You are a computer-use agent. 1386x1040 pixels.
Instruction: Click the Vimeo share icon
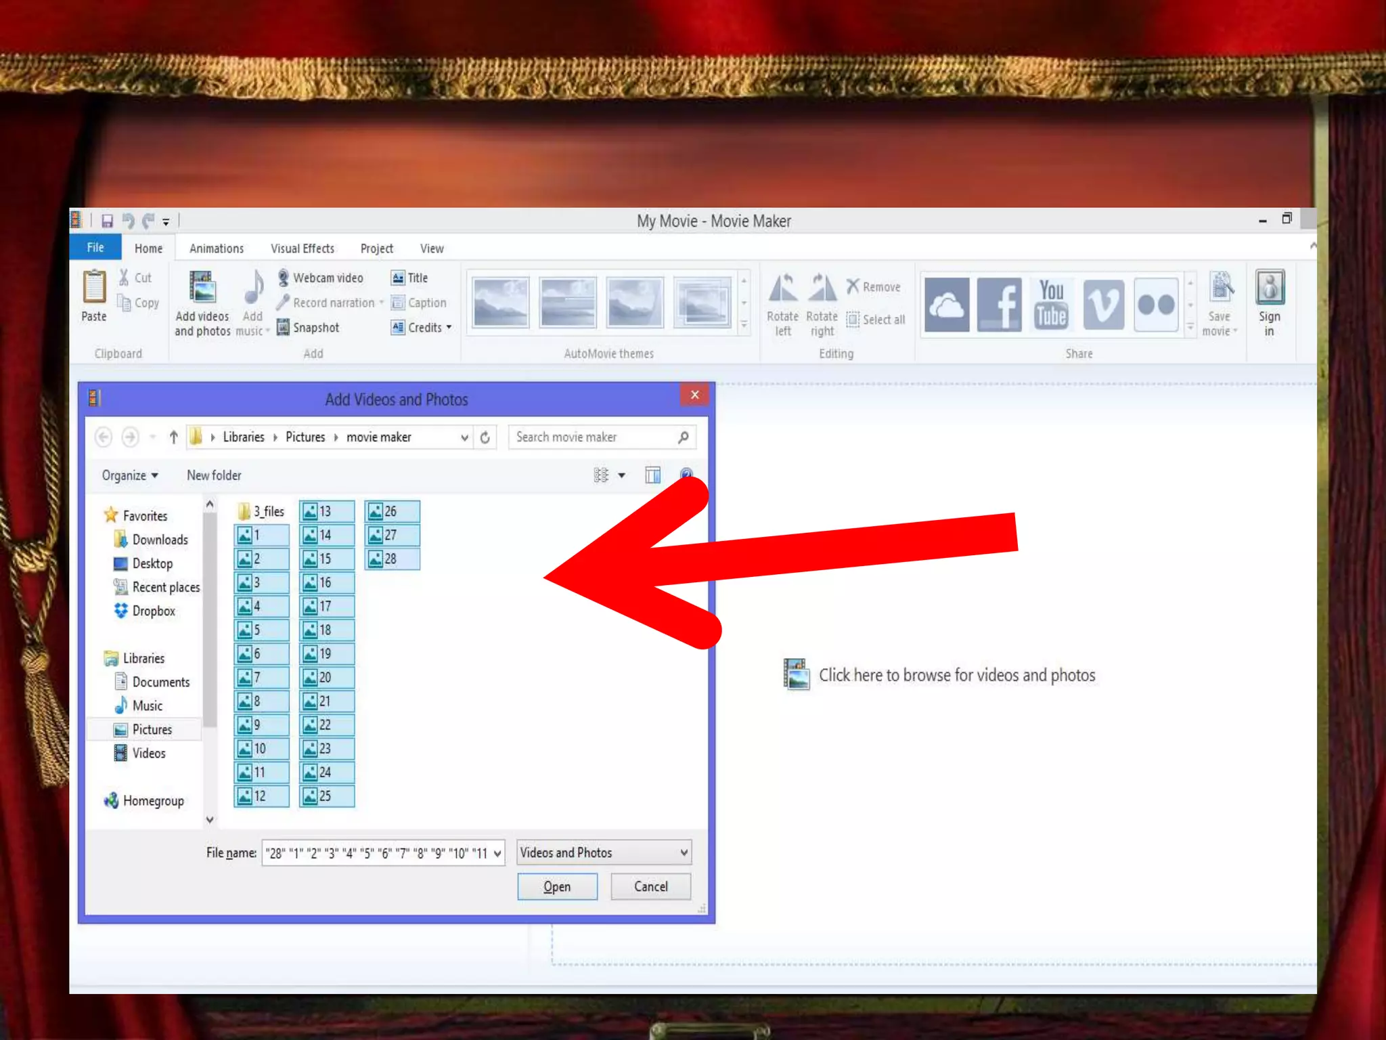pyautogui.click(x=1103, y=305)
